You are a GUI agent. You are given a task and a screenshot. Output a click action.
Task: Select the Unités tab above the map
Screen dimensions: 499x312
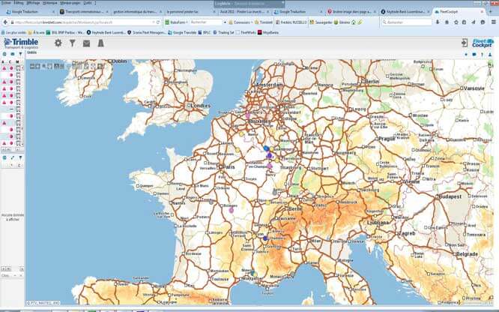tap(31, 52)
